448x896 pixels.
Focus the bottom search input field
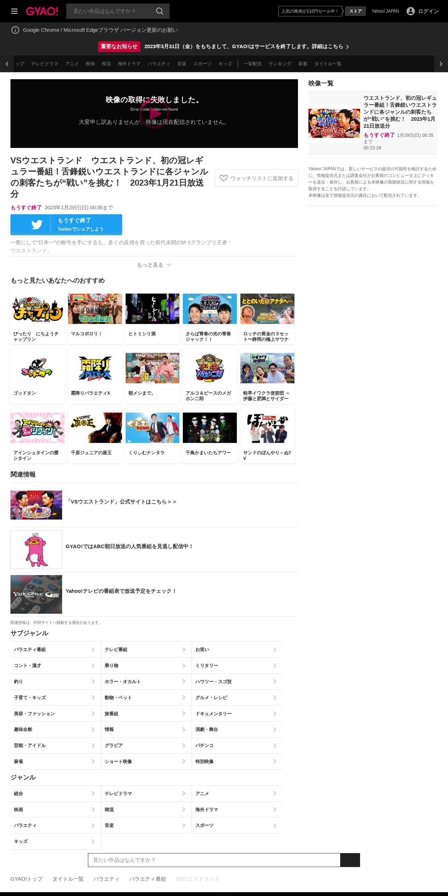point(214,860)
